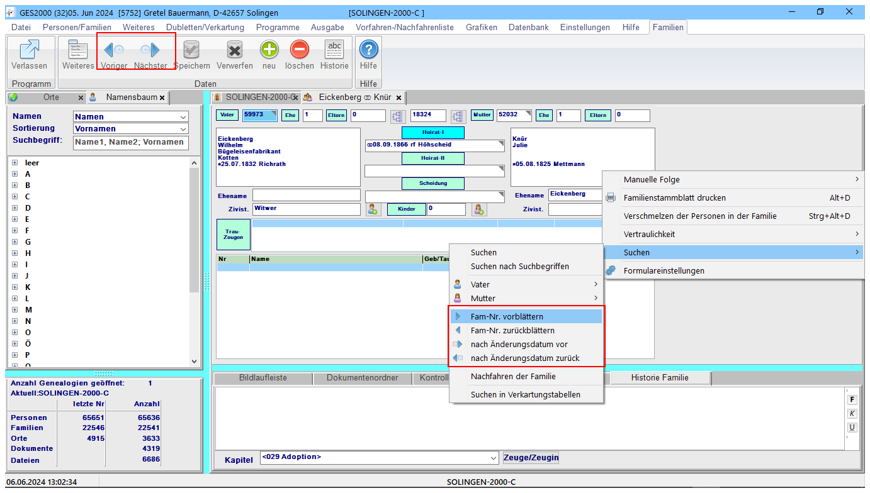
Task: Open the Historie abc icon
Action: click(x=334, y=50)
